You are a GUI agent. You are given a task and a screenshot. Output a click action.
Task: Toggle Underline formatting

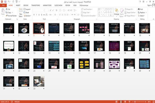click(x=39, y=15)
